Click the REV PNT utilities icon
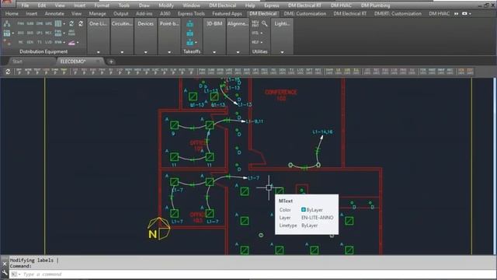 click(255, 24)
